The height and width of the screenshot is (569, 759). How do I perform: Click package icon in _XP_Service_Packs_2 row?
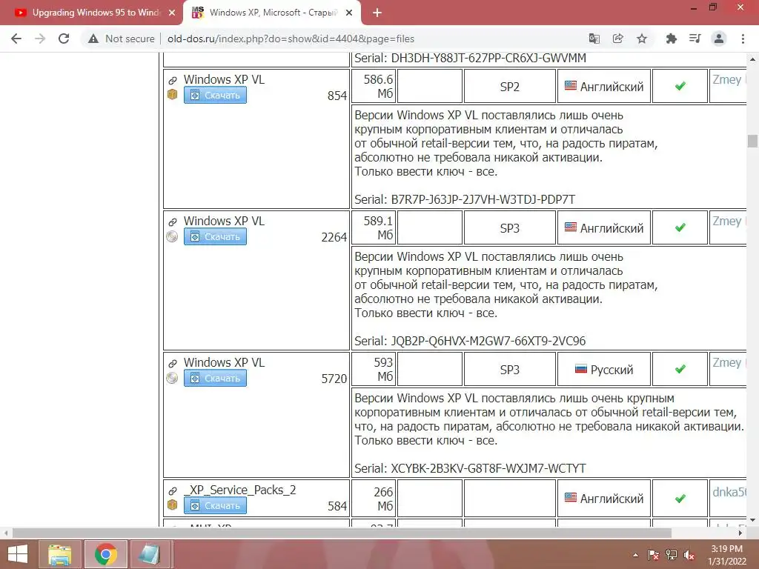(x=172, y=505)
